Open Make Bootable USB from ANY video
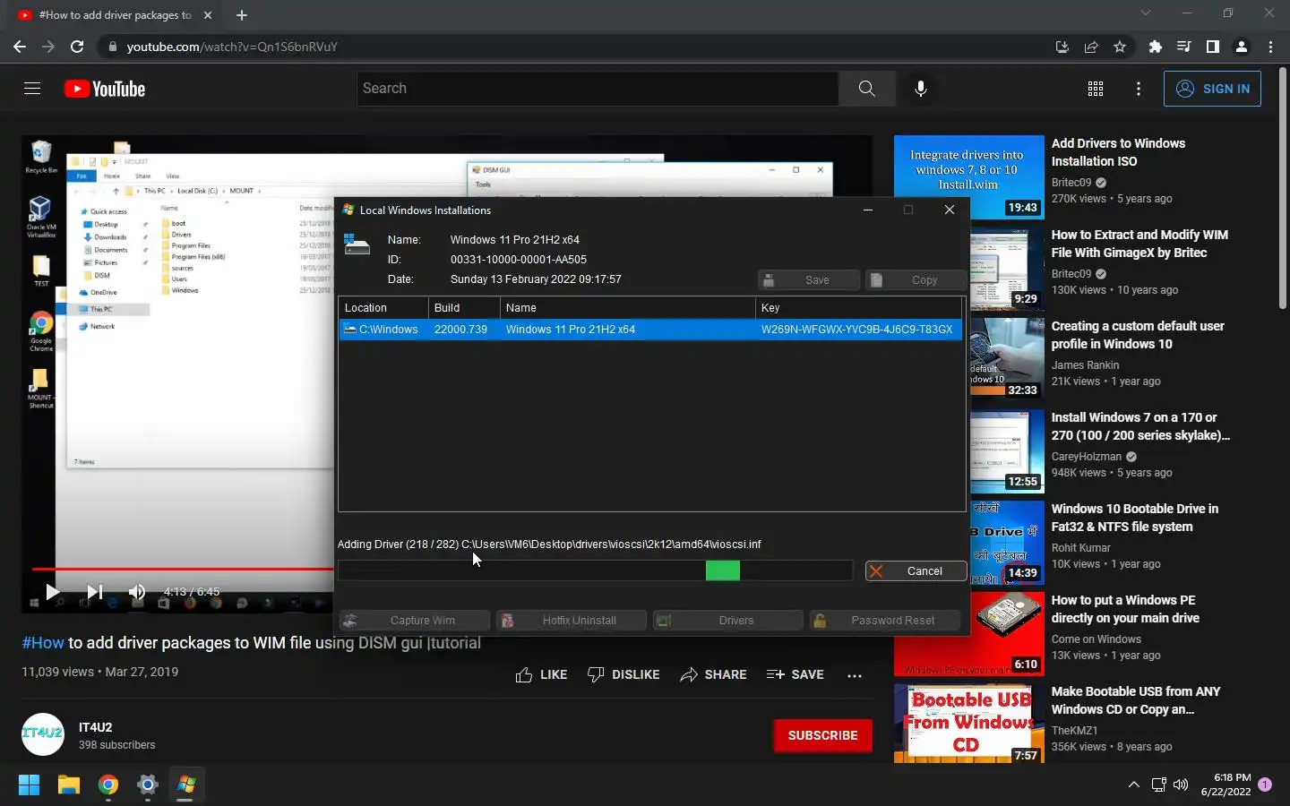Viewport: 1290px width, 806px height. pyautogui.click(x=1136, y=700)
